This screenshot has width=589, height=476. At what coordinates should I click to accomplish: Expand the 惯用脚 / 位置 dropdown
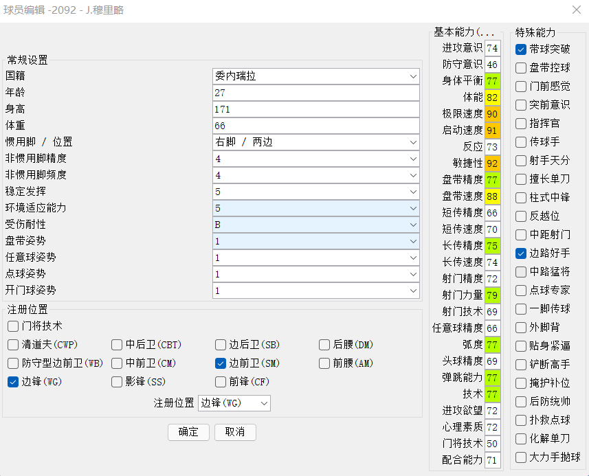316,142
